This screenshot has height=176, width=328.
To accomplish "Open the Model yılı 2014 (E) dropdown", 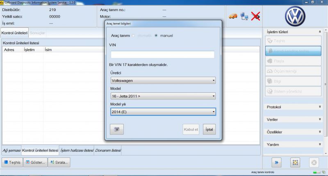I will coord(163,112).
